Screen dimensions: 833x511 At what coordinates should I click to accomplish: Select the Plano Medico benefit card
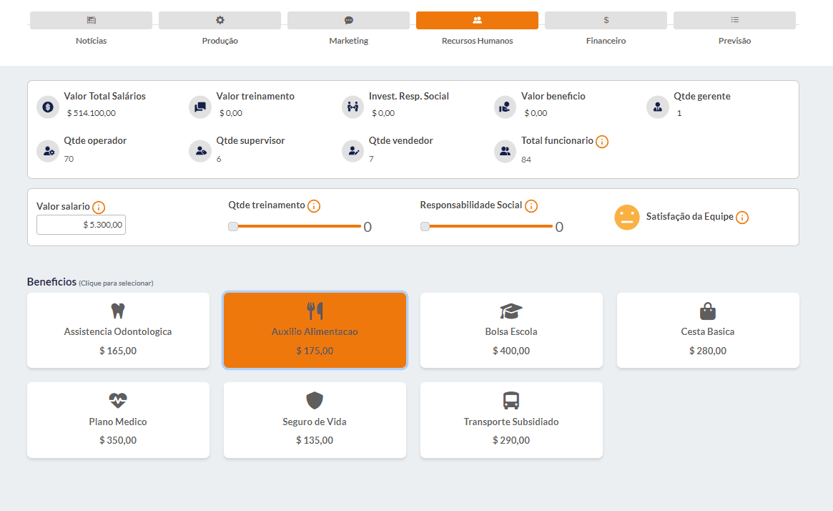point(118,420)
